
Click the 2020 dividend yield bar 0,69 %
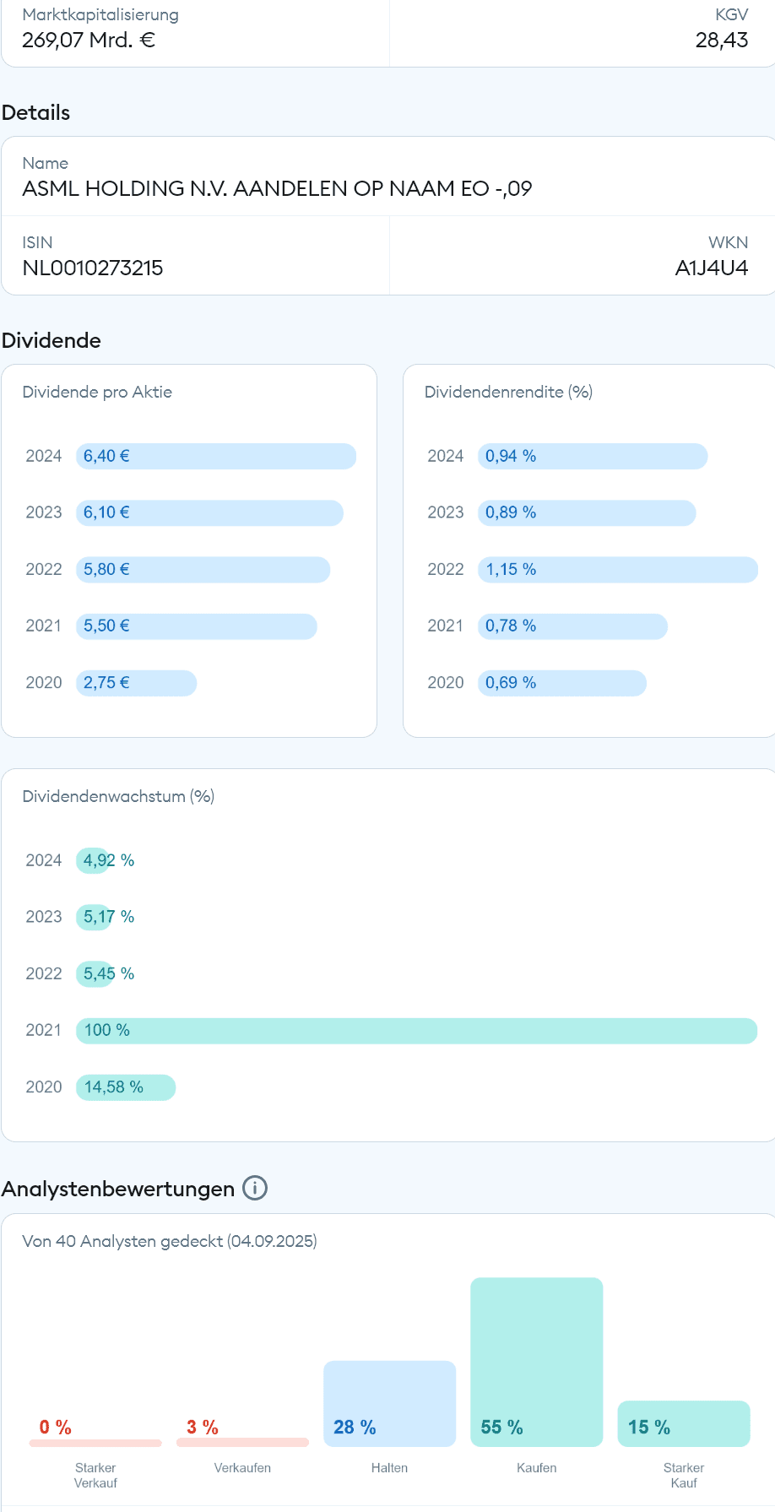562,683
